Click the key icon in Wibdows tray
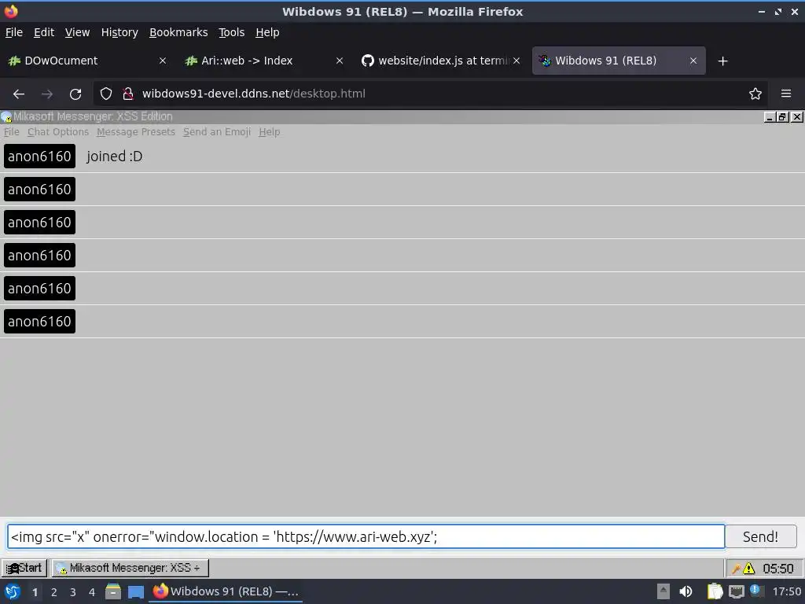This screenshot has height=604, width=805. coord(736,569)
